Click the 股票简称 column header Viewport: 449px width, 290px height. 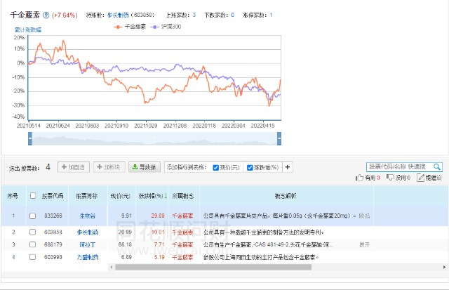(87, 196)
